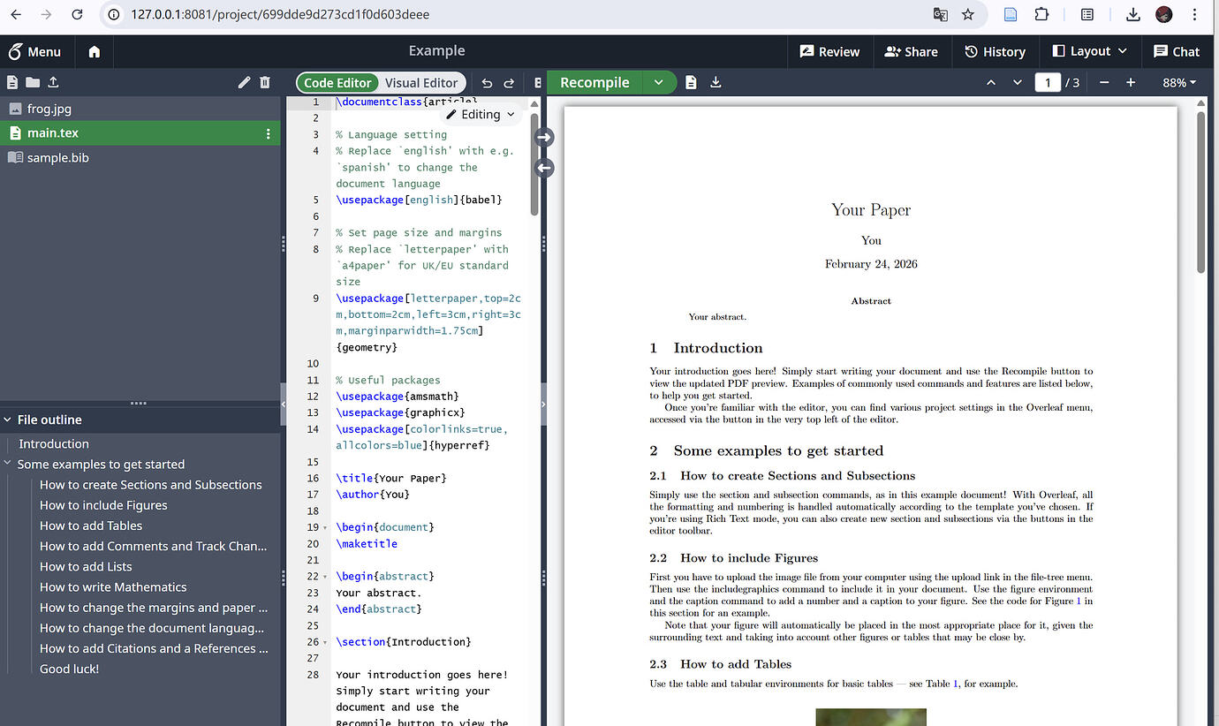Open the 88% zoom level dropdown

tap(1179, 82)
